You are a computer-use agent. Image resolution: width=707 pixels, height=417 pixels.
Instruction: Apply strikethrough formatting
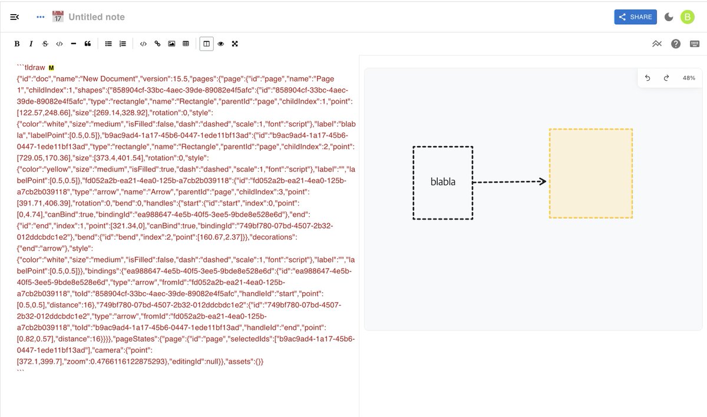[45, 44]
